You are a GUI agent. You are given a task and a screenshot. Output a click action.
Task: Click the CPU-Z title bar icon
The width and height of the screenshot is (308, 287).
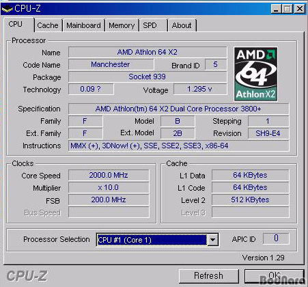pos(7,9)
